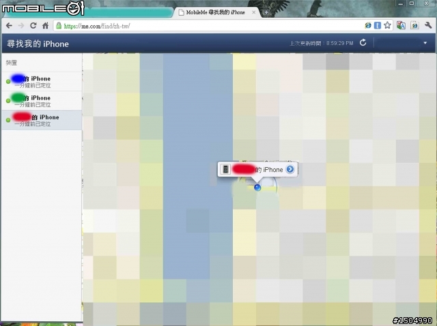
Task: Click the blue location pin on the map
Action: 257,188
